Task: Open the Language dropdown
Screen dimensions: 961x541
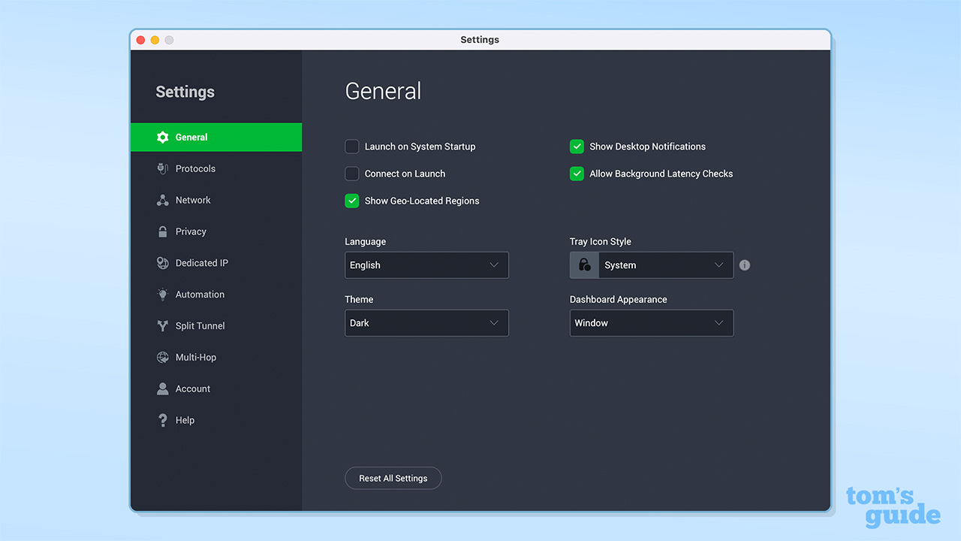Action: pyautogui.click(x=426, y=264)
